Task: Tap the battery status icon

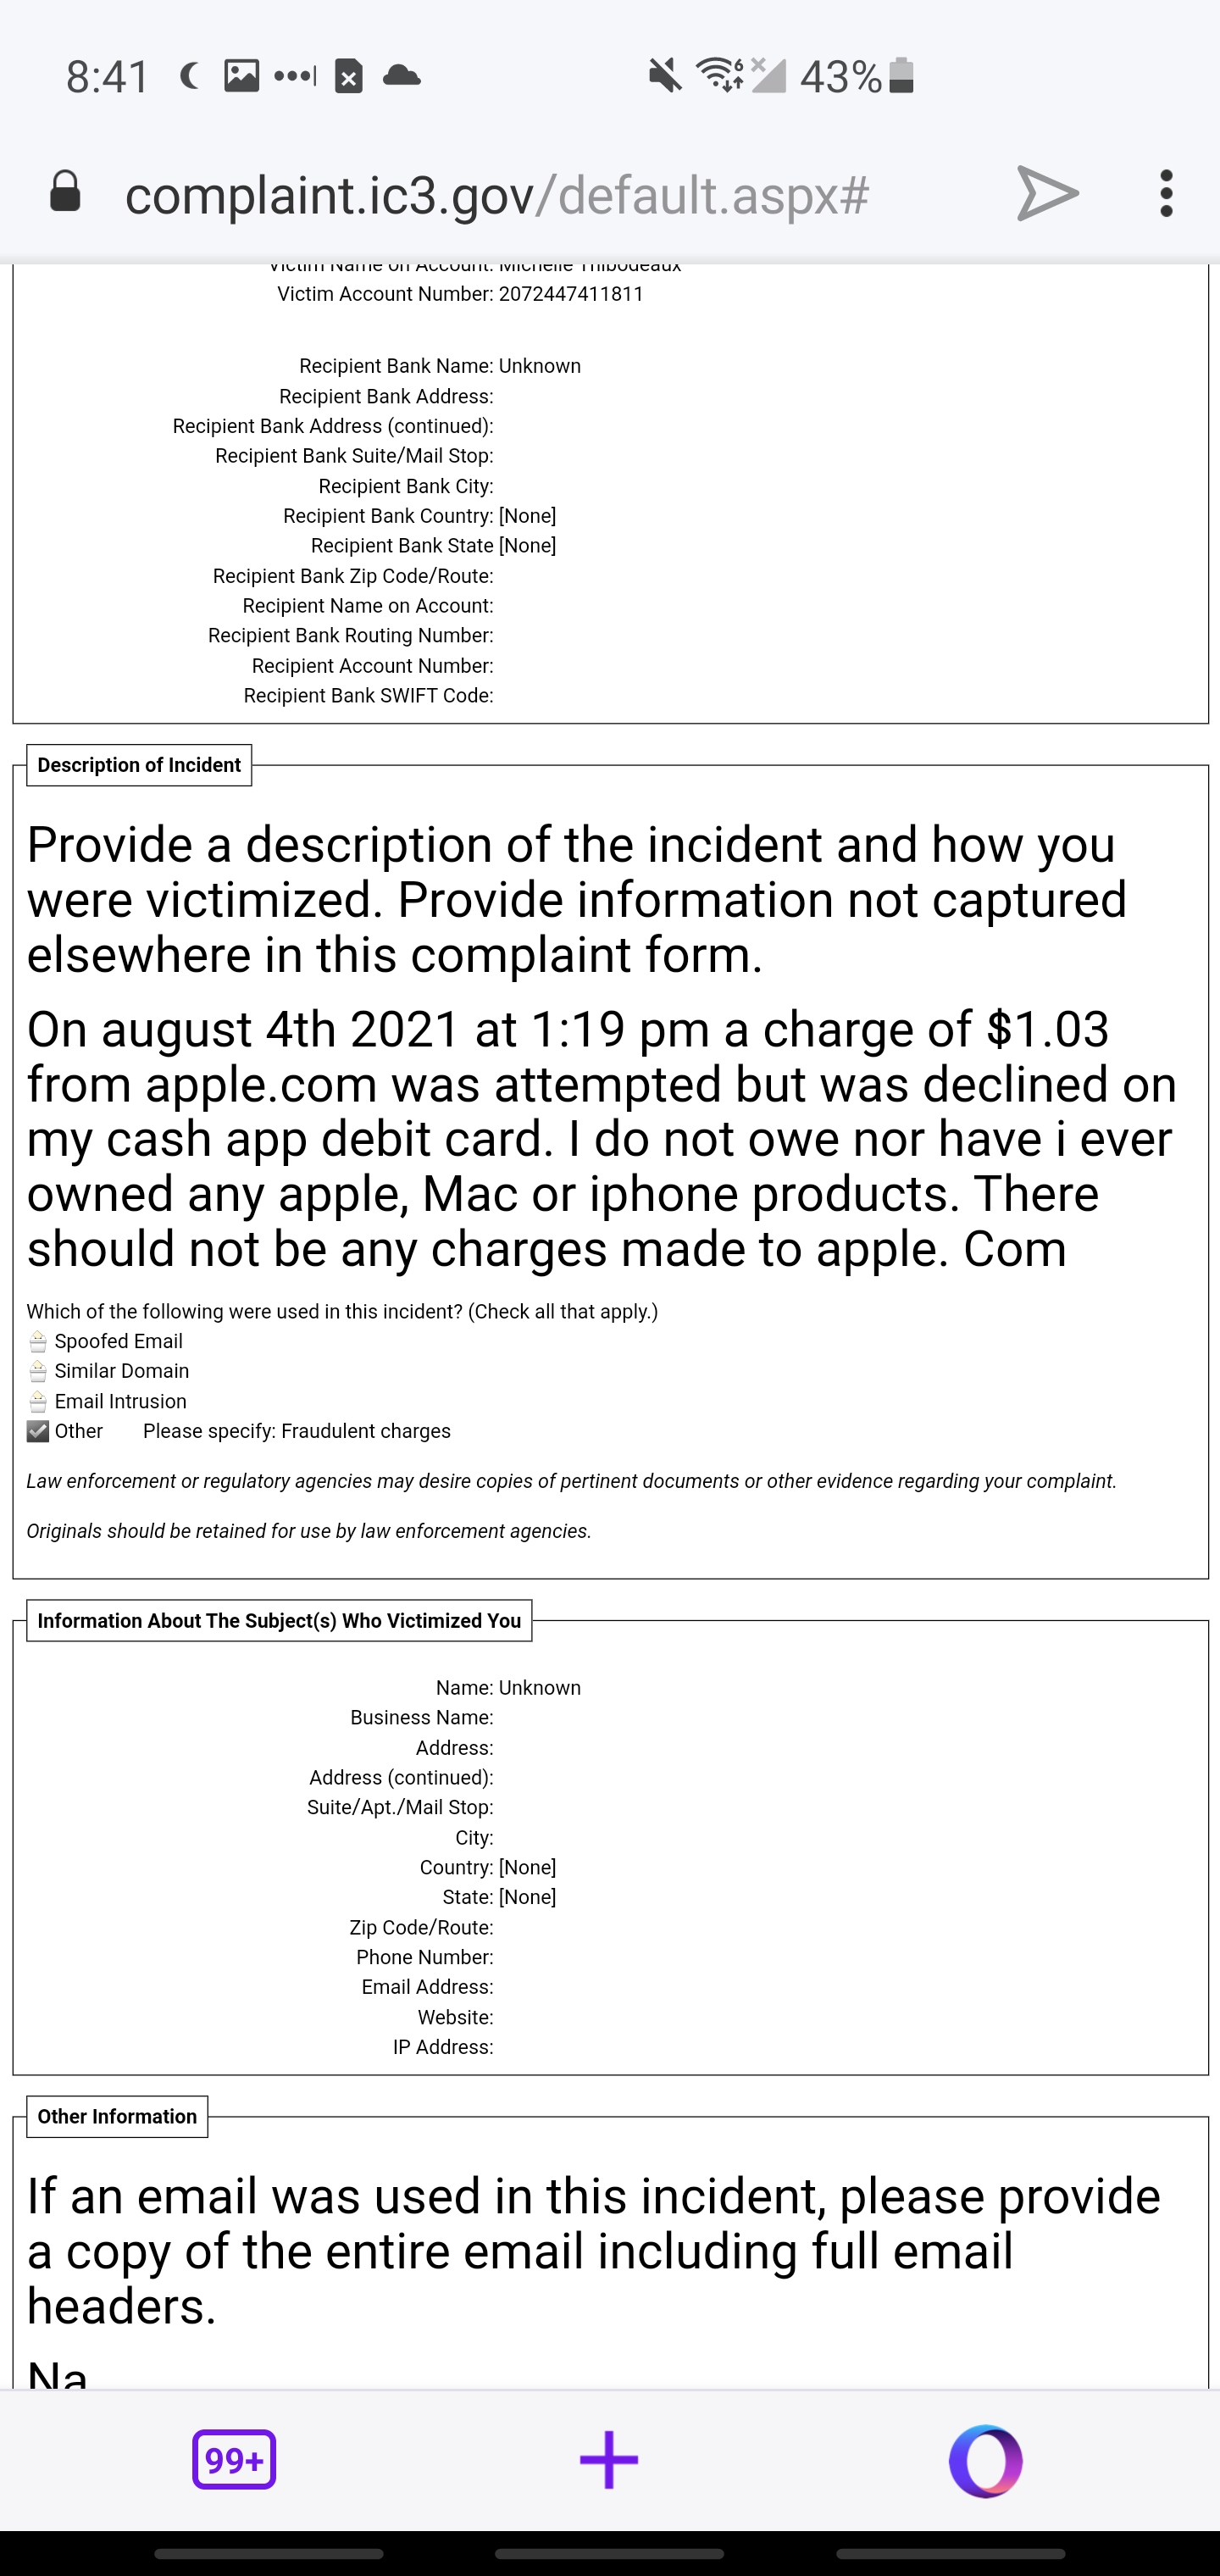Action: point(901,76)
